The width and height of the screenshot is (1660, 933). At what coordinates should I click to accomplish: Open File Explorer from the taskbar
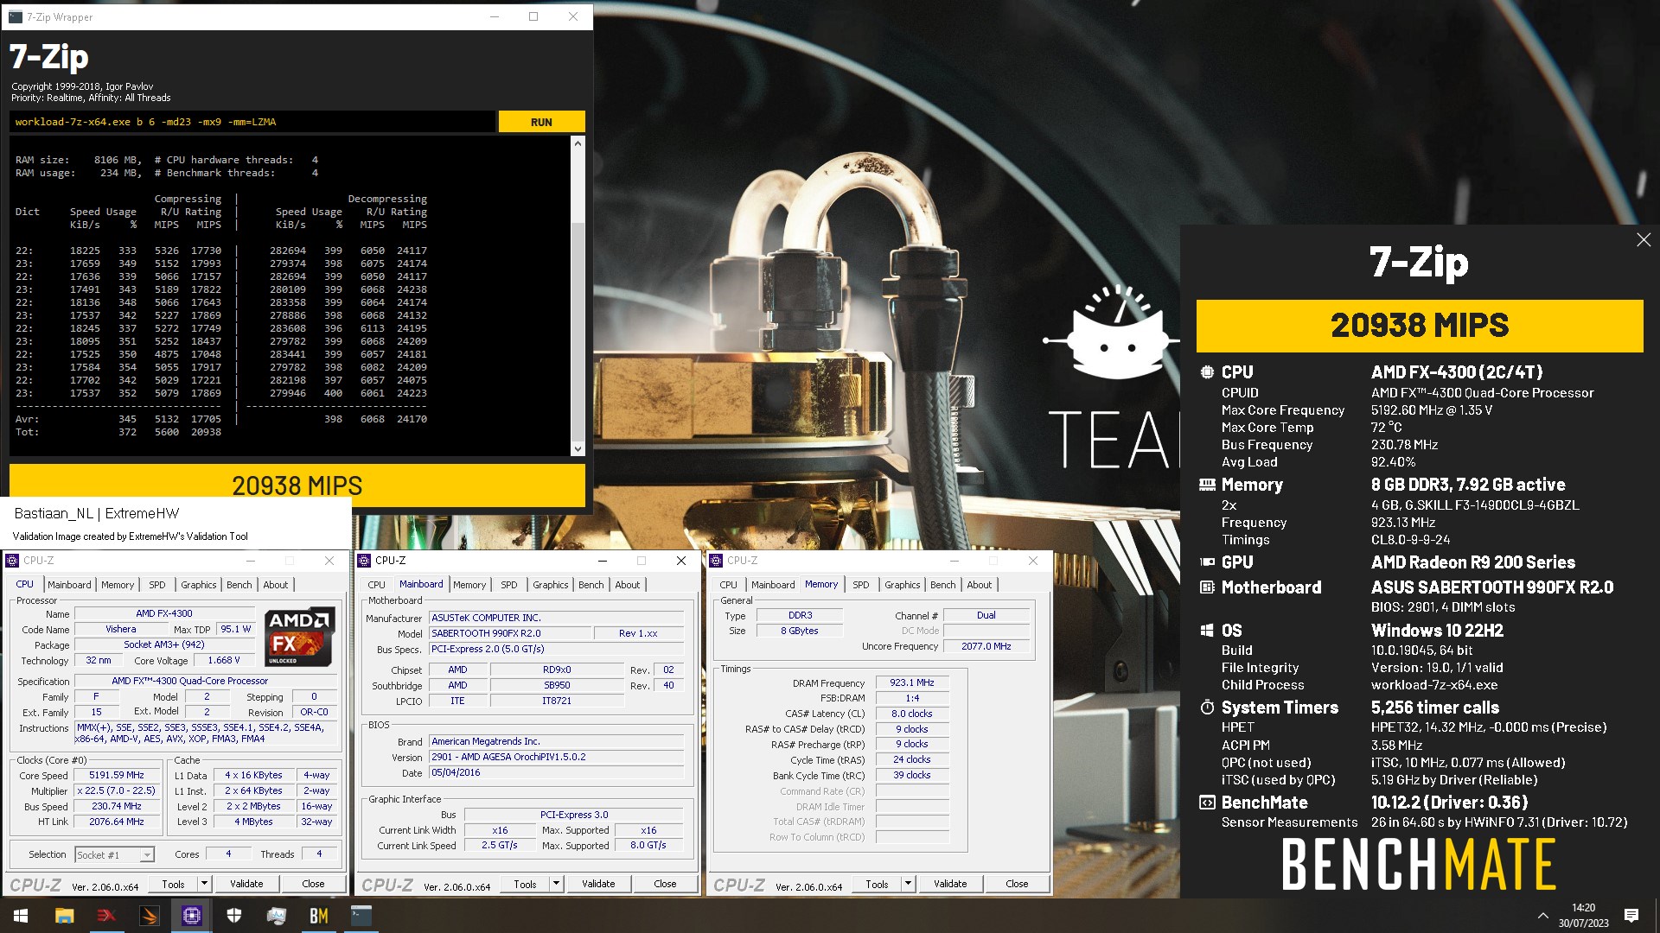click(64, 916)
